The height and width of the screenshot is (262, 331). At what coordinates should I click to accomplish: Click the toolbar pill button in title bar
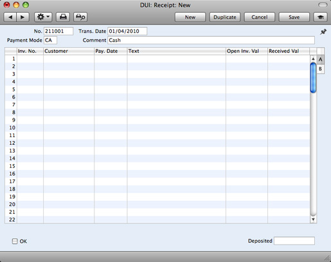point(323,5)
